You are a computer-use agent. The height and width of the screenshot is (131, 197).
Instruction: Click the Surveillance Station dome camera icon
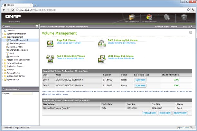pyautogui.click(x=184, y=17)
